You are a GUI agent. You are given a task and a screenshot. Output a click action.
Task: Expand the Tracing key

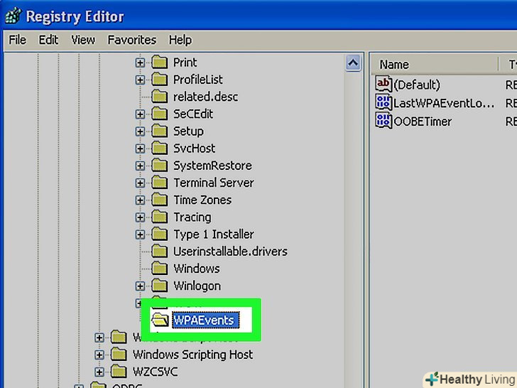[x=140, y=217]
